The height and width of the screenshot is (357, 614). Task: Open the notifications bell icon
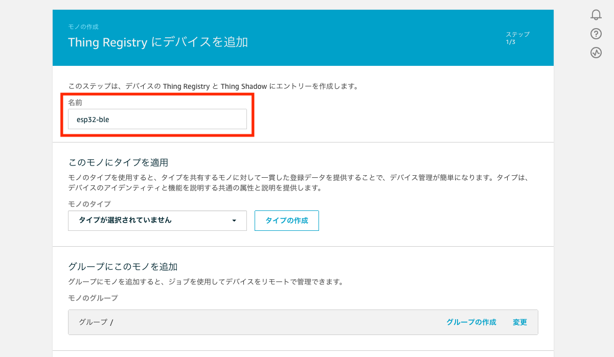(x=596, y=15)
